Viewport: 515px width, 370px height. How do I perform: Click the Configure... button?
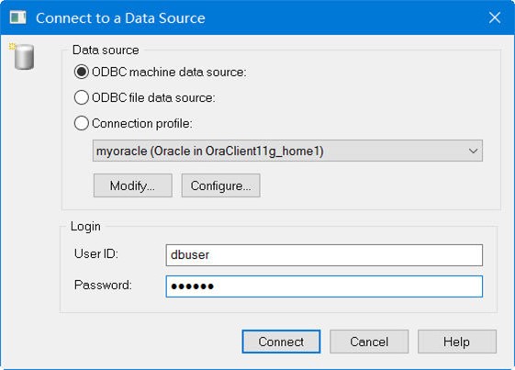pyautogui.click(x=220, y=185)
